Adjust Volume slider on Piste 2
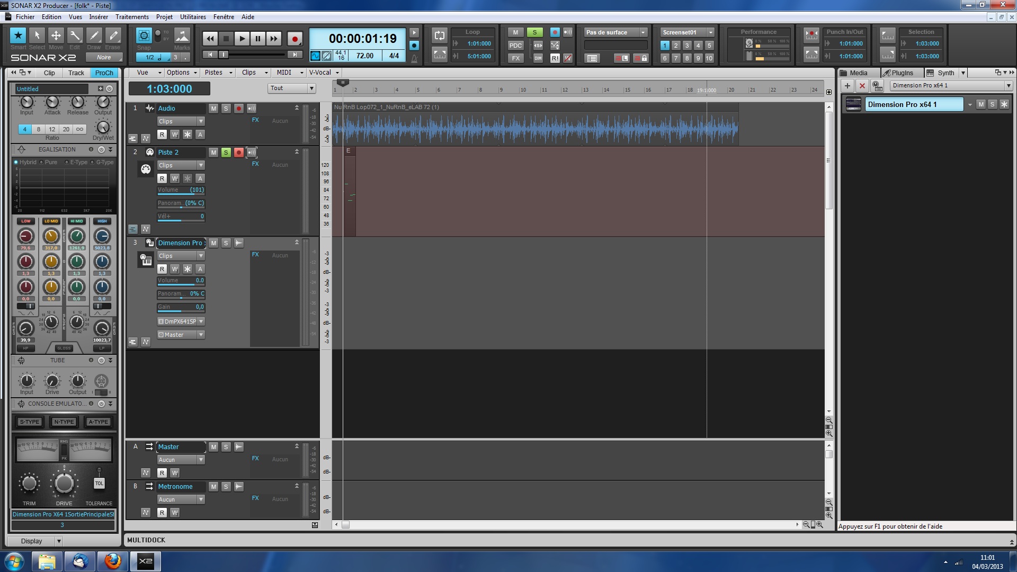The width and height of the screenshot is (1017, 572). (x=181, y=190)
